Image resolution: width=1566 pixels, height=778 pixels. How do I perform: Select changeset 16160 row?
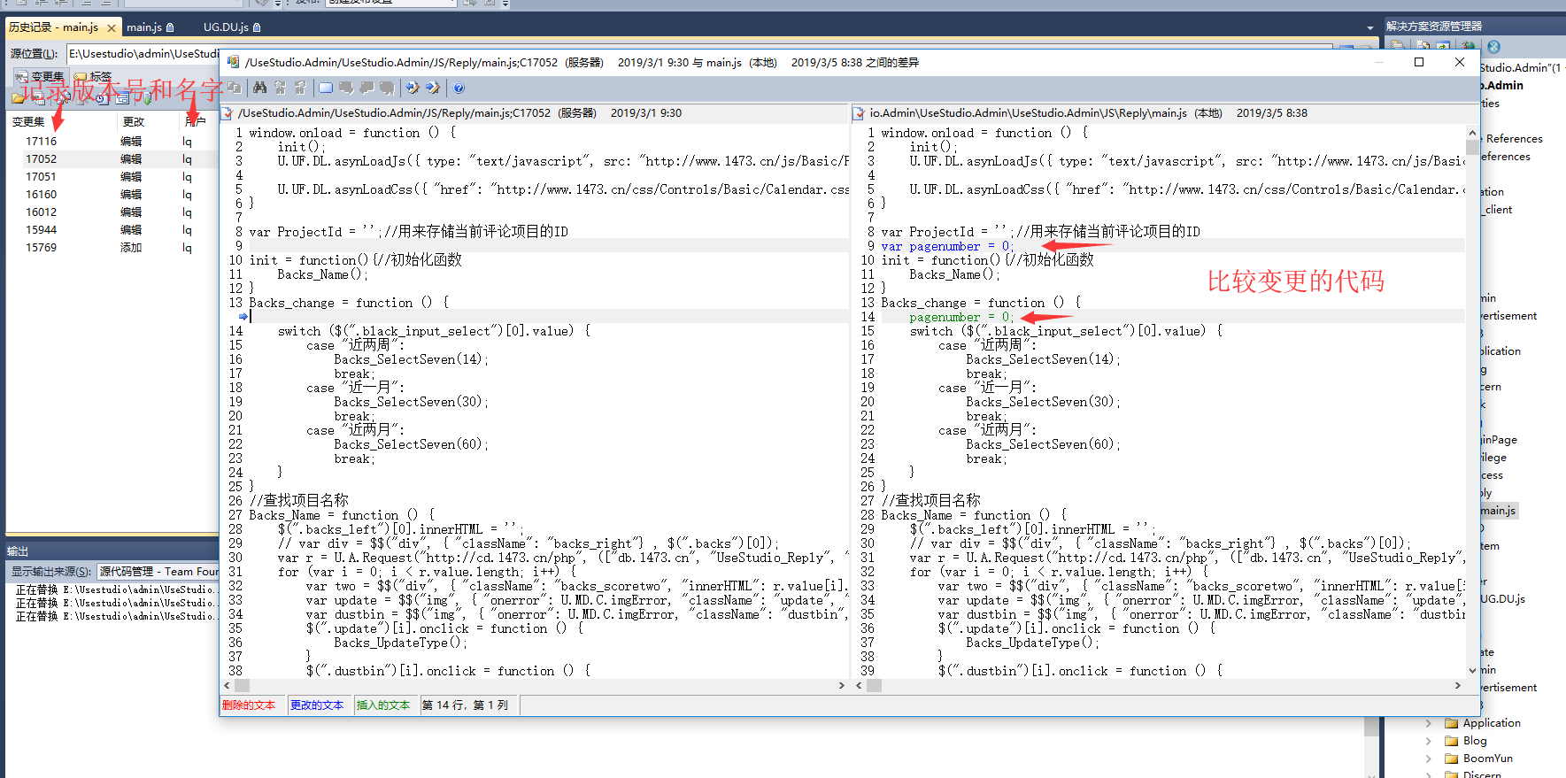click(x=112, y=195)
